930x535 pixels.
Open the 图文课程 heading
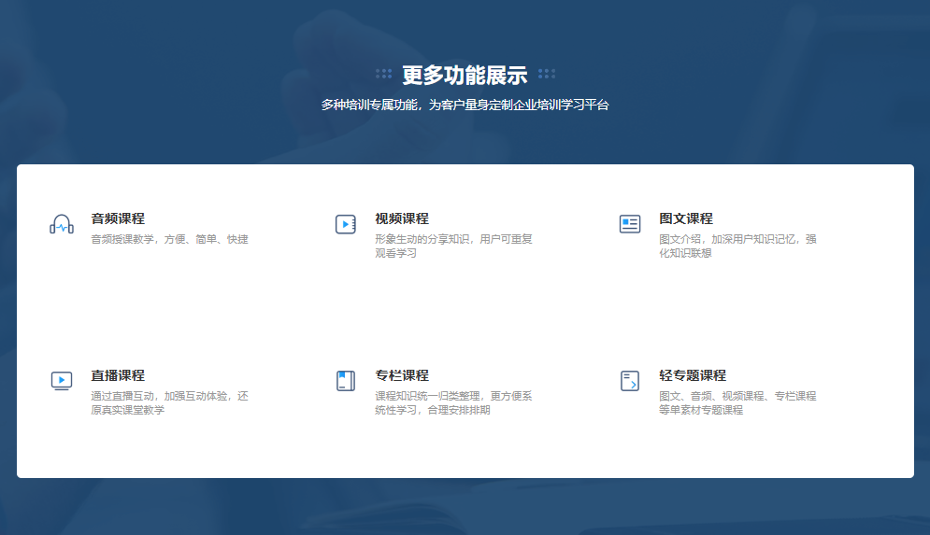click(686, 218)
